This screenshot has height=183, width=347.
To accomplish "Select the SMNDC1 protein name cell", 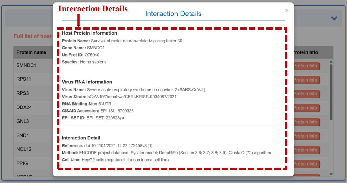I will point(26,66).
